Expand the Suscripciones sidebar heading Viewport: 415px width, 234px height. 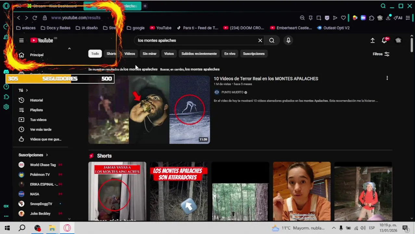click(33, 155)
